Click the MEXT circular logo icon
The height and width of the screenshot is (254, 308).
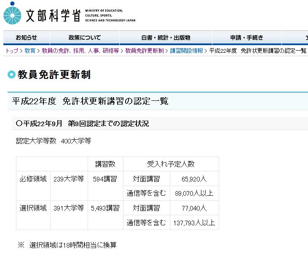[12, 14]
